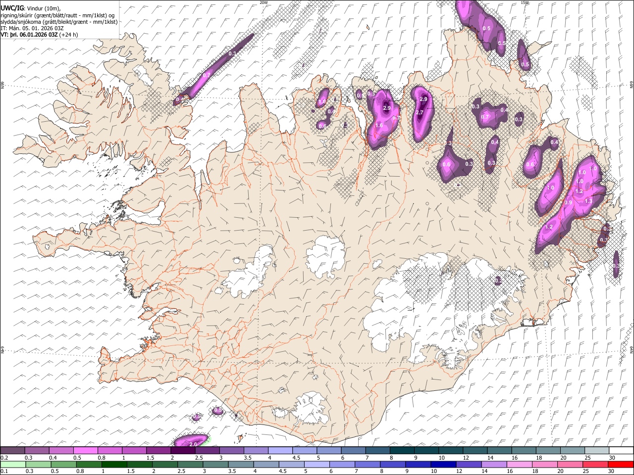
Task: Click the 'IT: Mán. 05. 01. 2026 03Z' line
Action: (x=32, y=28)
